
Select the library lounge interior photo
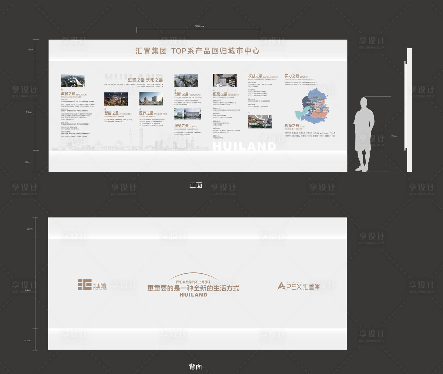[260, 122]
